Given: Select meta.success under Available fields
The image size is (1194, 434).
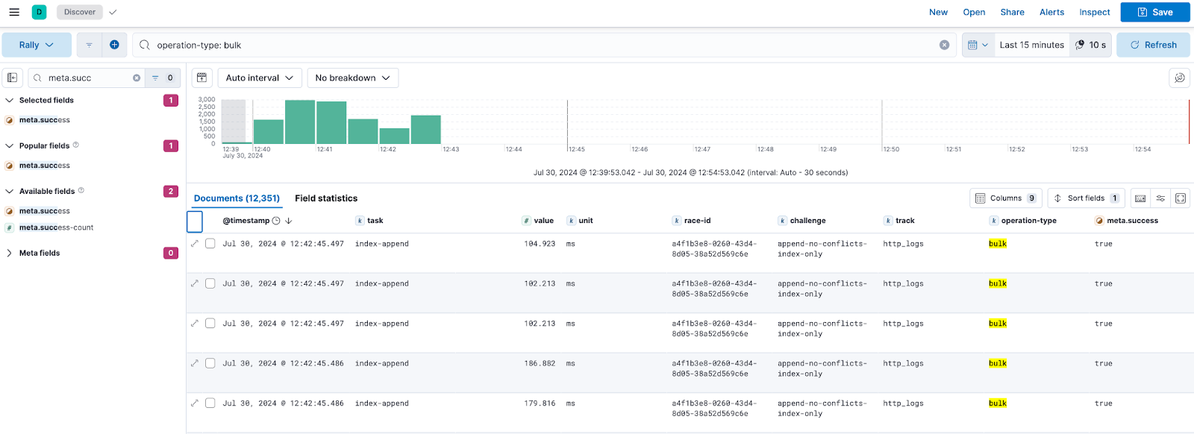Looking at the screenshot, I should pos(45,211).
